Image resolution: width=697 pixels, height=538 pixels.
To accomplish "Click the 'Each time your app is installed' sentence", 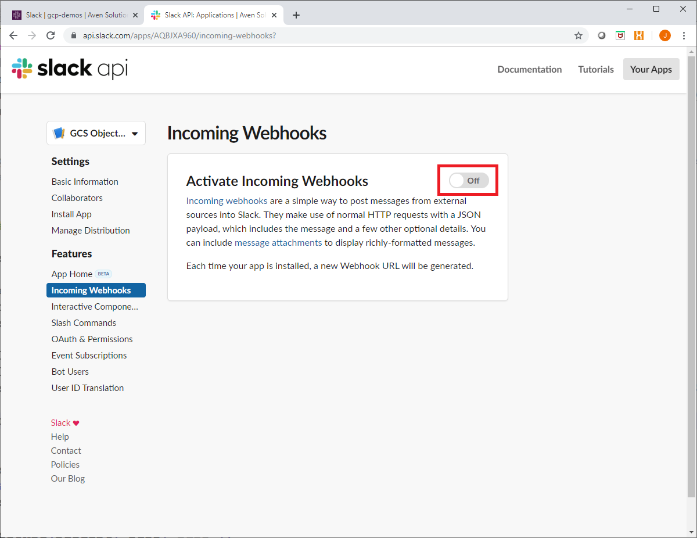I will pos(330,266).
